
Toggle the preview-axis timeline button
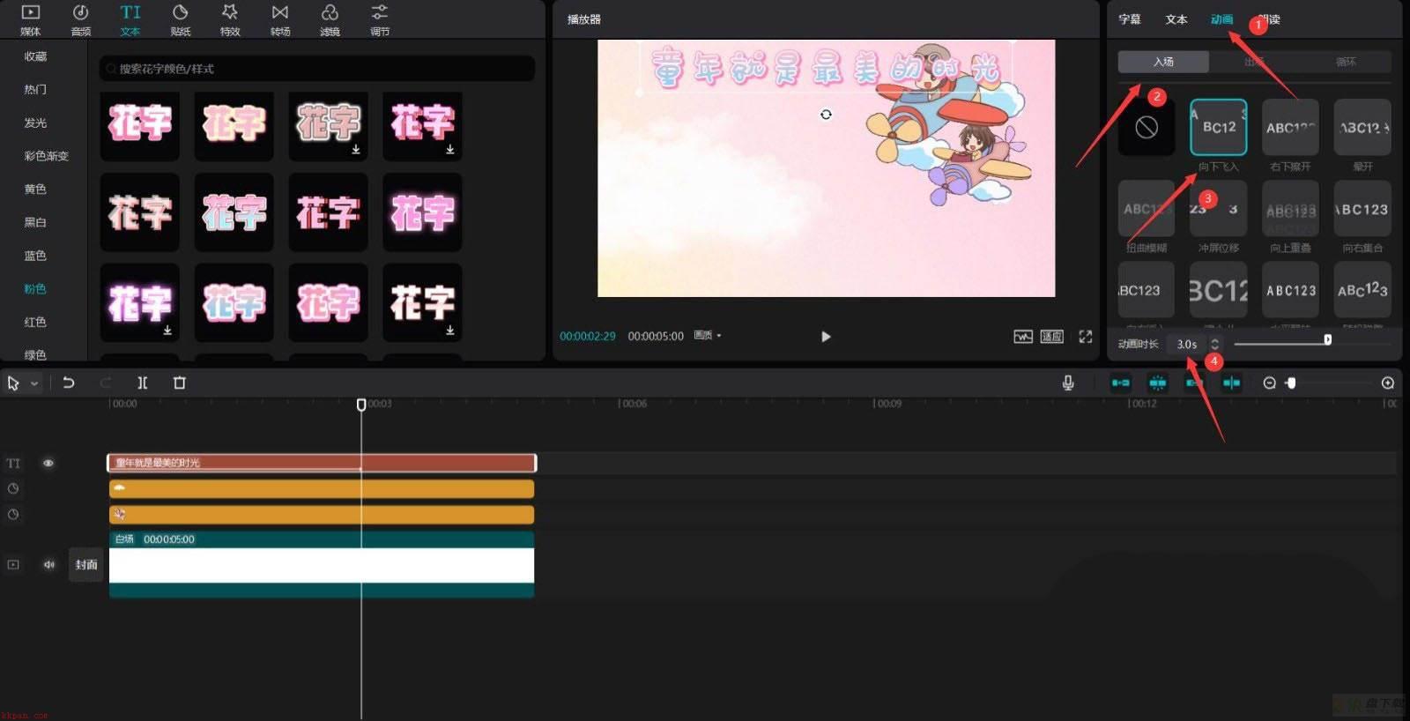1231,383
